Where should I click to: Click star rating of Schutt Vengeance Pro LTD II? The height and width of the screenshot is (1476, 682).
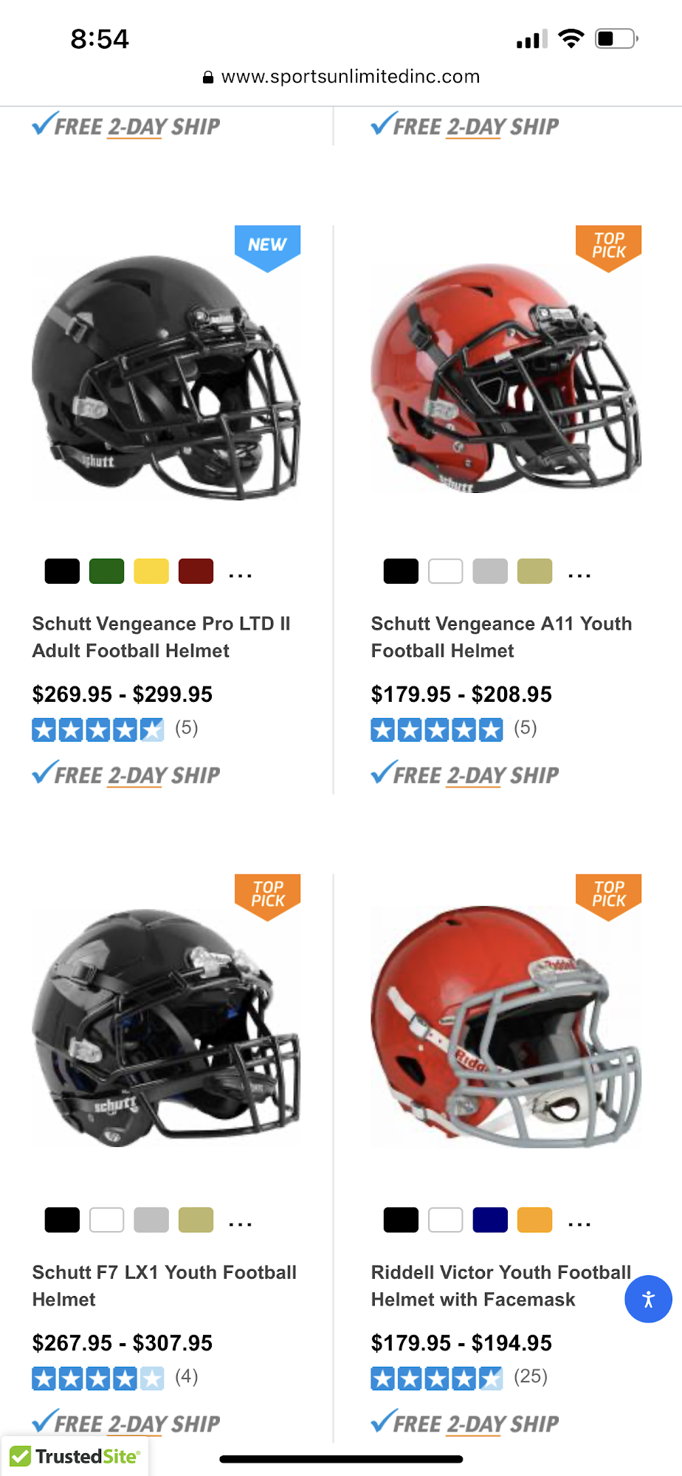[x=98, y=730]
